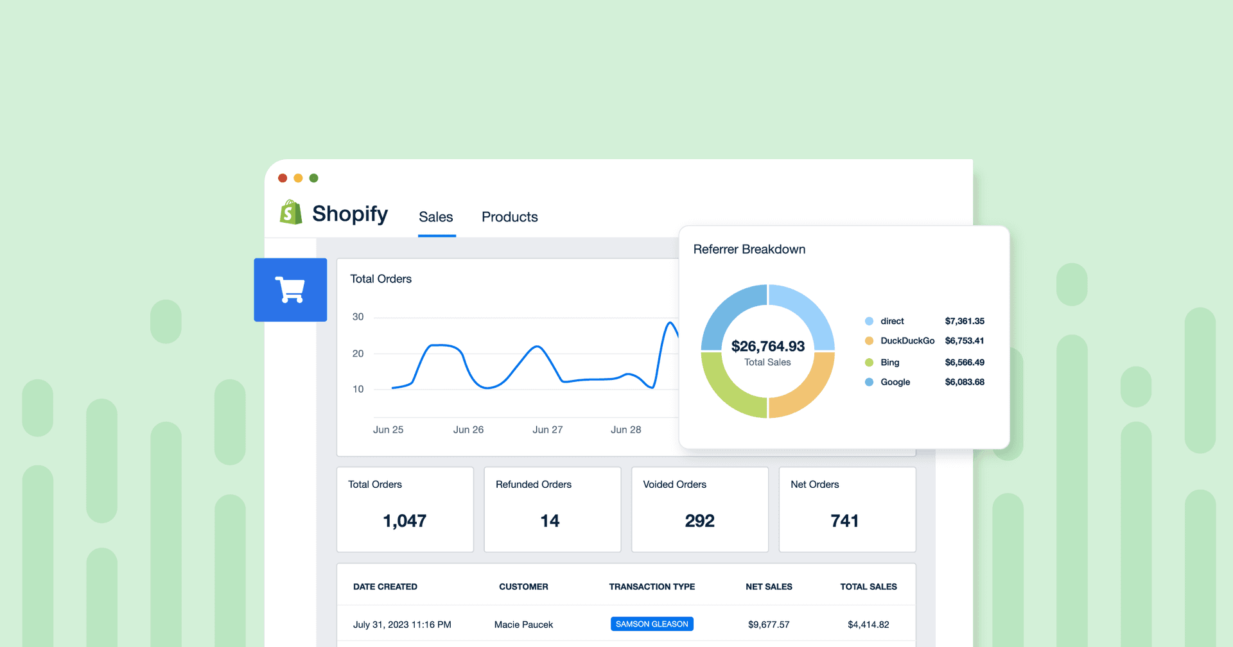
Task: Click the Google legend color dot
Action: click(x=869, y=382)
